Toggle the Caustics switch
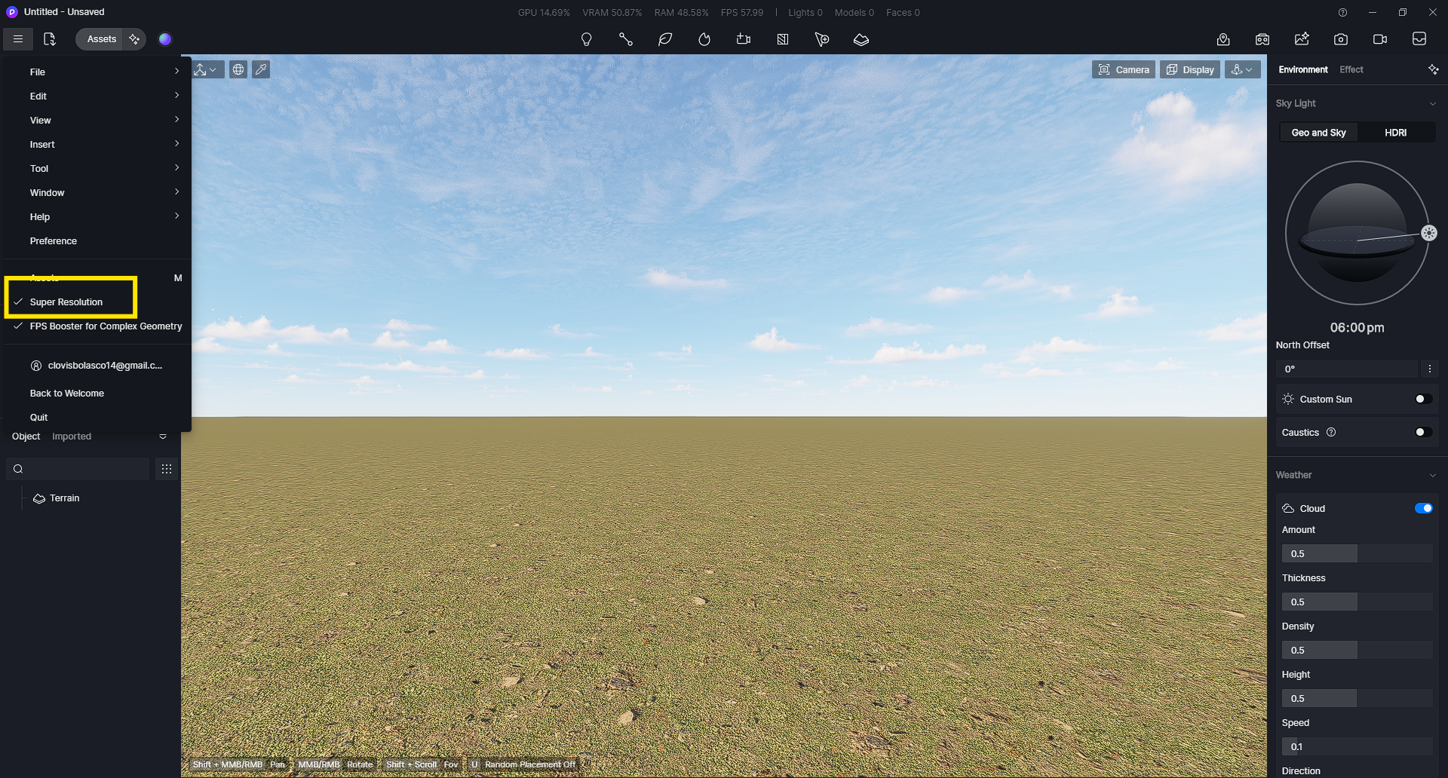This screenshot has height=778, width=1448. coord(1423,432)
